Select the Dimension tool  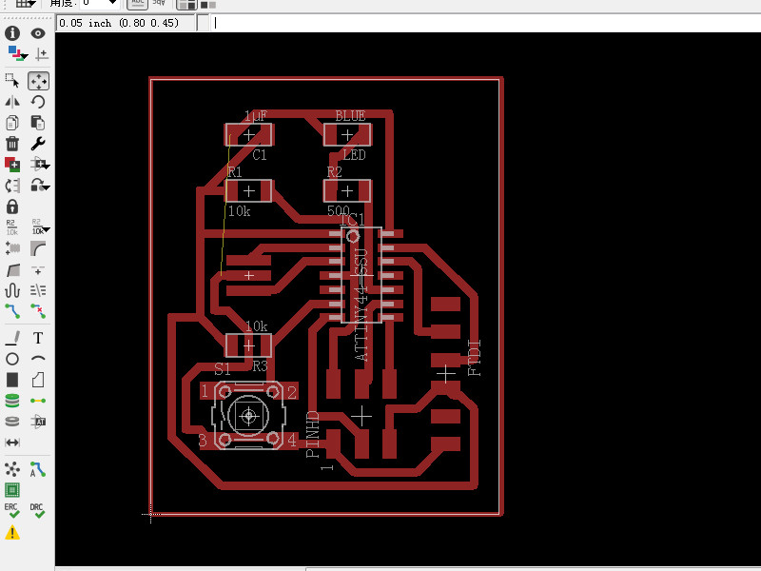[x=12, y=443]
